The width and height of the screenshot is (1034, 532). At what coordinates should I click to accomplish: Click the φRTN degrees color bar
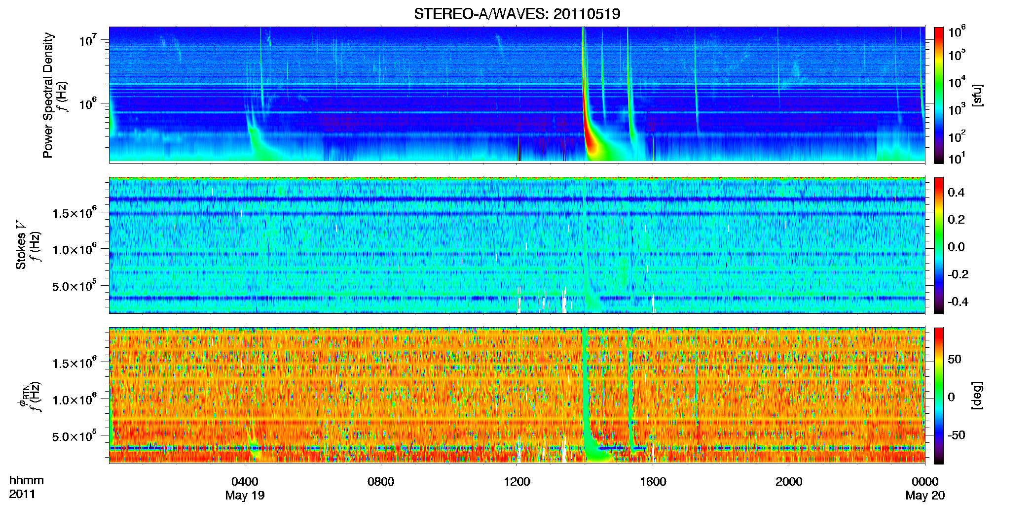[939, 396]
